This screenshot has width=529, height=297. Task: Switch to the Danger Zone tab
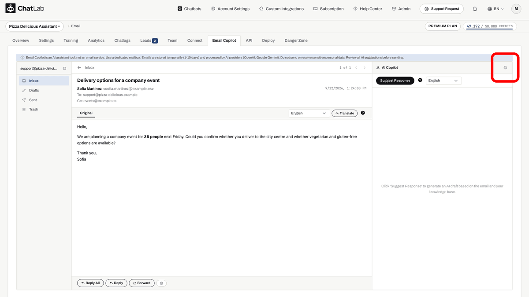point(296,40)
